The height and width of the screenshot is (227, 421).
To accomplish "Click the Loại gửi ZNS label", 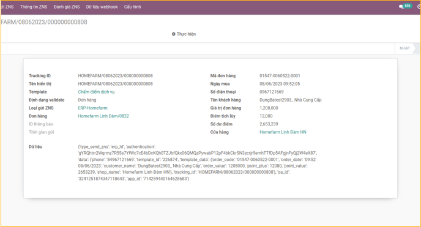I will (x=41, y=108).
